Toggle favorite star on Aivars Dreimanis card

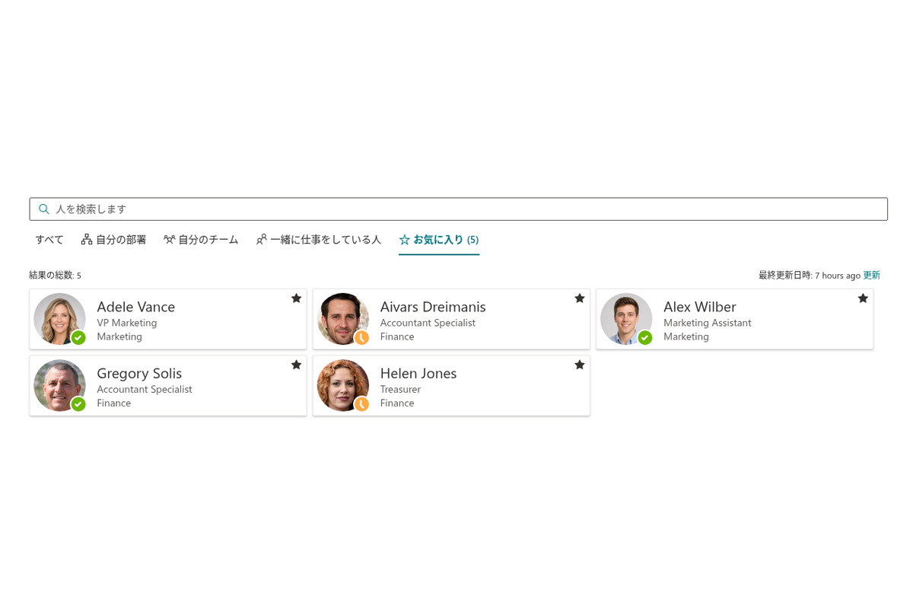pos(579,298)
